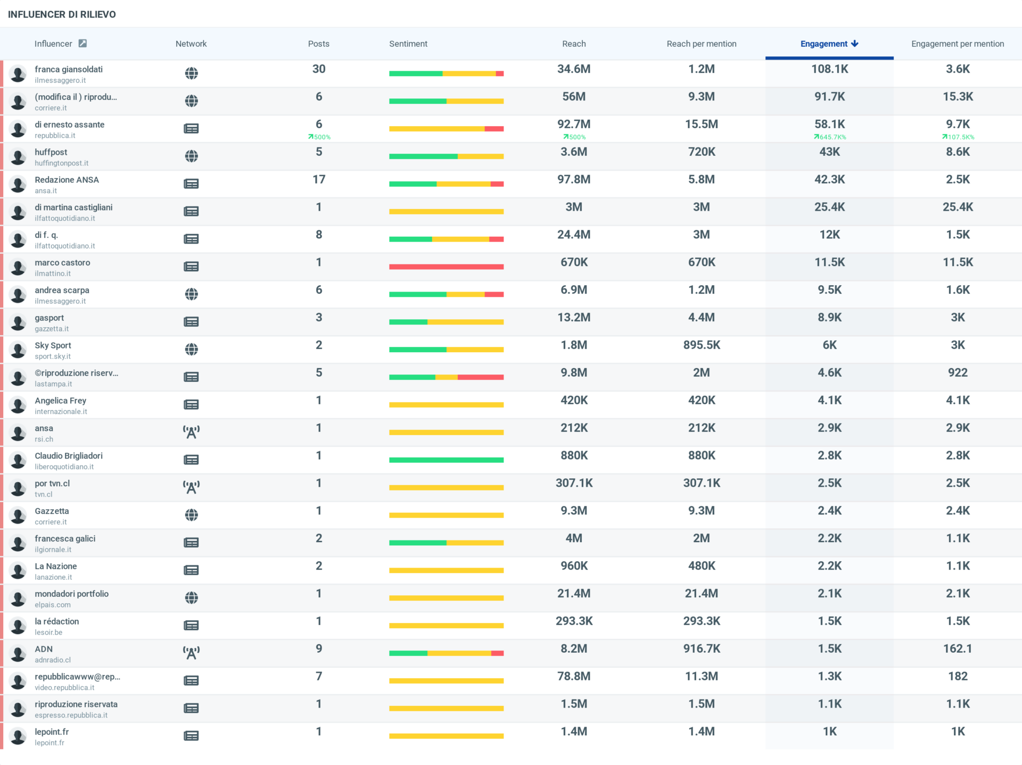1022x765 pixels.
Task: Click globe icon in Gazzetta corriere.it row
Action: (x=192, y=515)
